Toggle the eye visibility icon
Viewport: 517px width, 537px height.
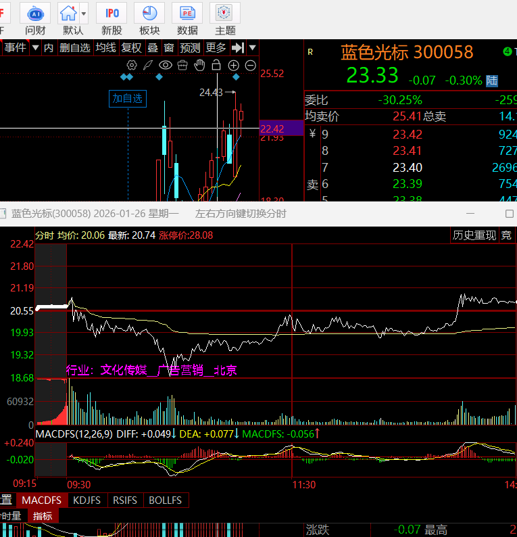click(x=166, y=65)
